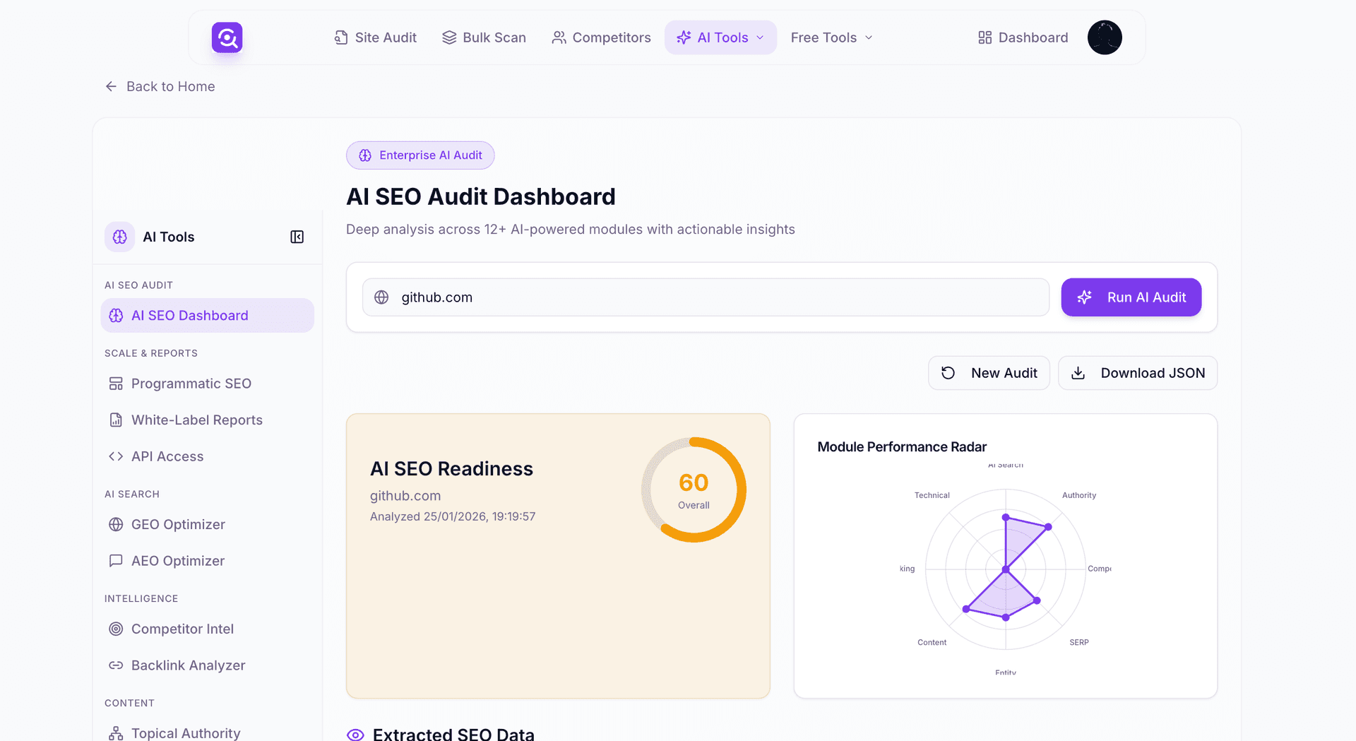This screenshot has width=1356, height=741.
Task: Go to Bulk Scan page
Action: click(484, 37)
